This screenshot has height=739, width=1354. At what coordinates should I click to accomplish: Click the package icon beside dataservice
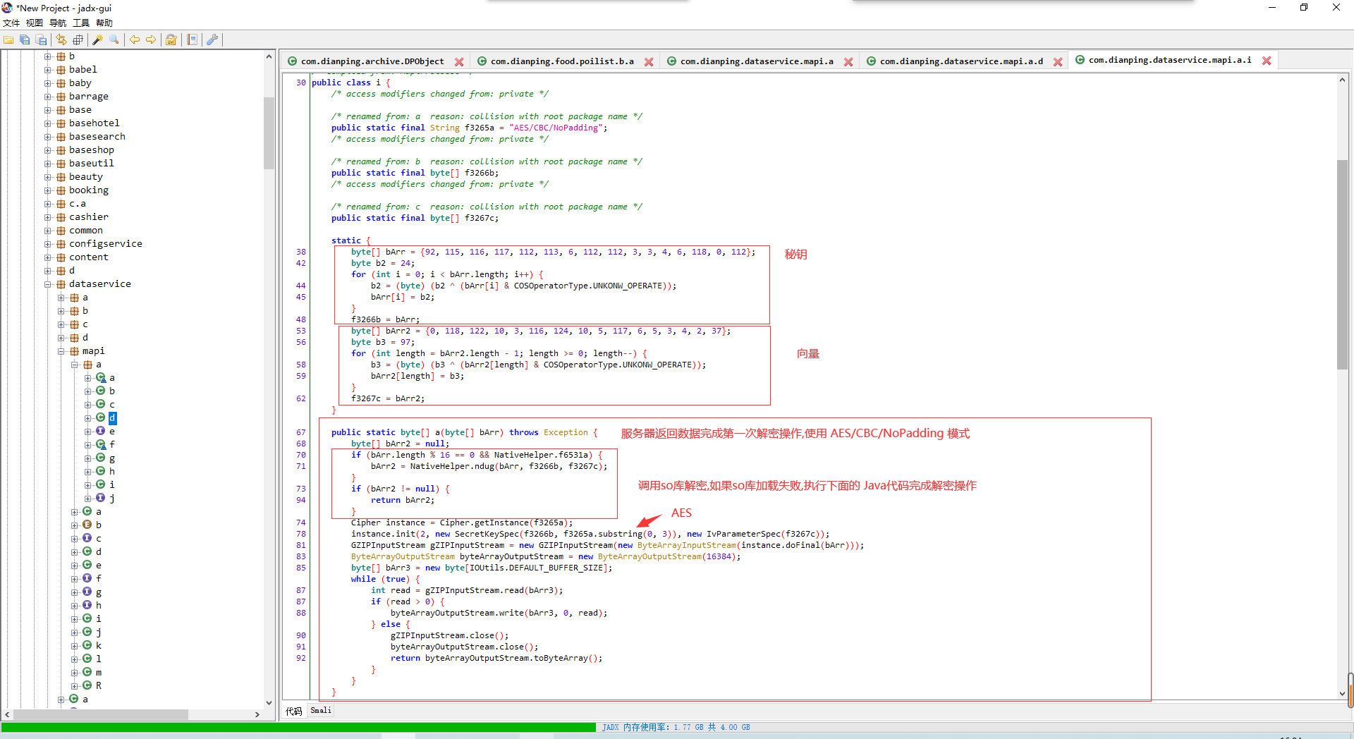pyautogui.click(x=61, y=284)
